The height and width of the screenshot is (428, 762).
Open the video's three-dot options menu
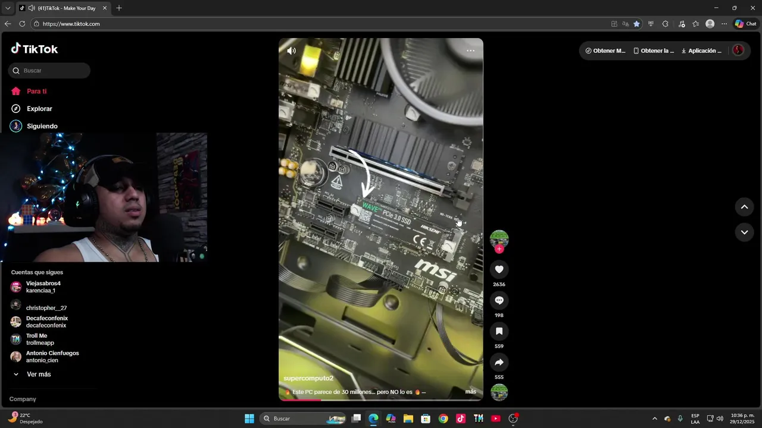(470, 51)
